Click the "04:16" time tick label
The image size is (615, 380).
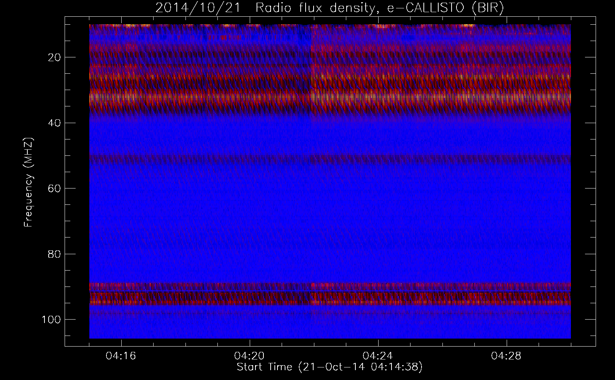tap(121, 356)
